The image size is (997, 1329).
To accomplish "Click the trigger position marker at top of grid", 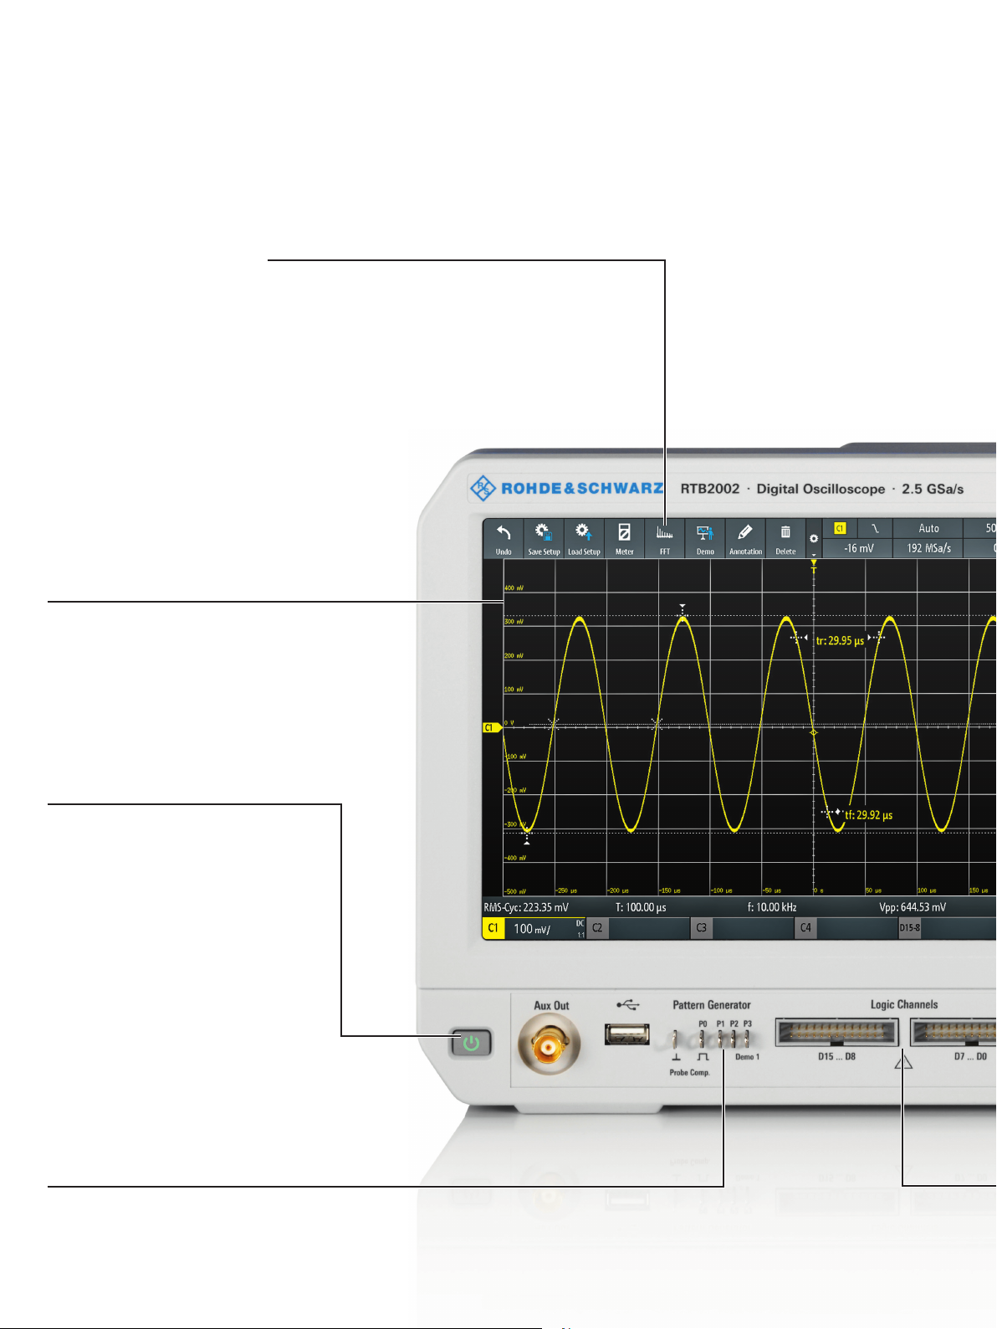I will pyautogui.click(x=814, y=566).
